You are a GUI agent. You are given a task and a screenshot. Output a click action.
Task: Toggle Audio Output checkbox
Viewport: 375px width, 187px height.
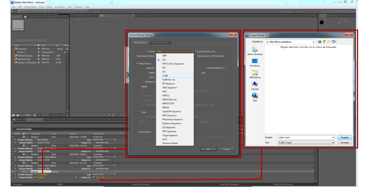click(137, 132)
